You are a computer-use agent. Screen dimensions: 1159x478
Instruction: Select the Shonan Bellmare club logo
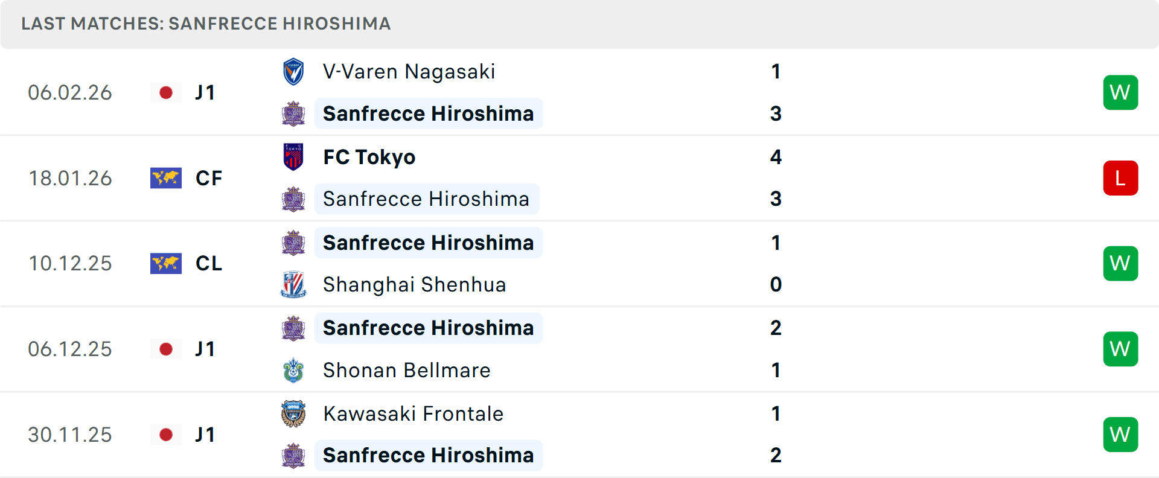(x=293, y=370)
